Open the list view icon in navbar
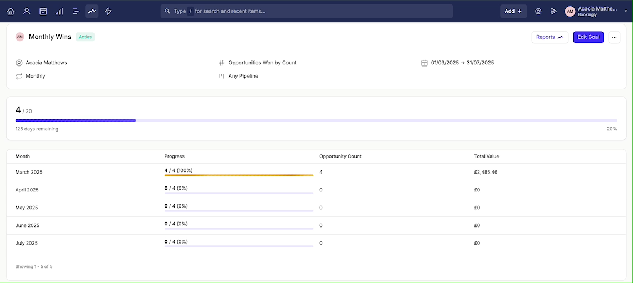Image resolution: width=633 pixels, height=283 pixels. pyautogui.click(x=76, y=11)
